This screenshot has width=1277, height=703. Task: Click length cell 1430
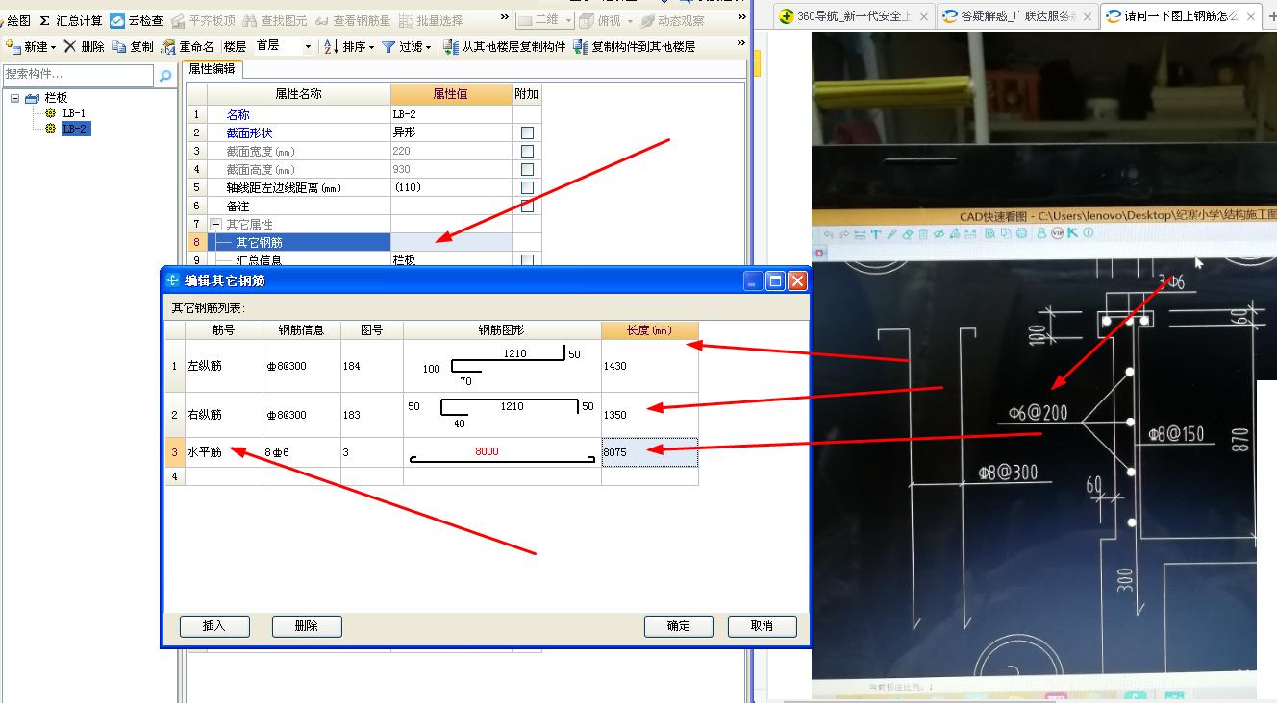(649, 366)
